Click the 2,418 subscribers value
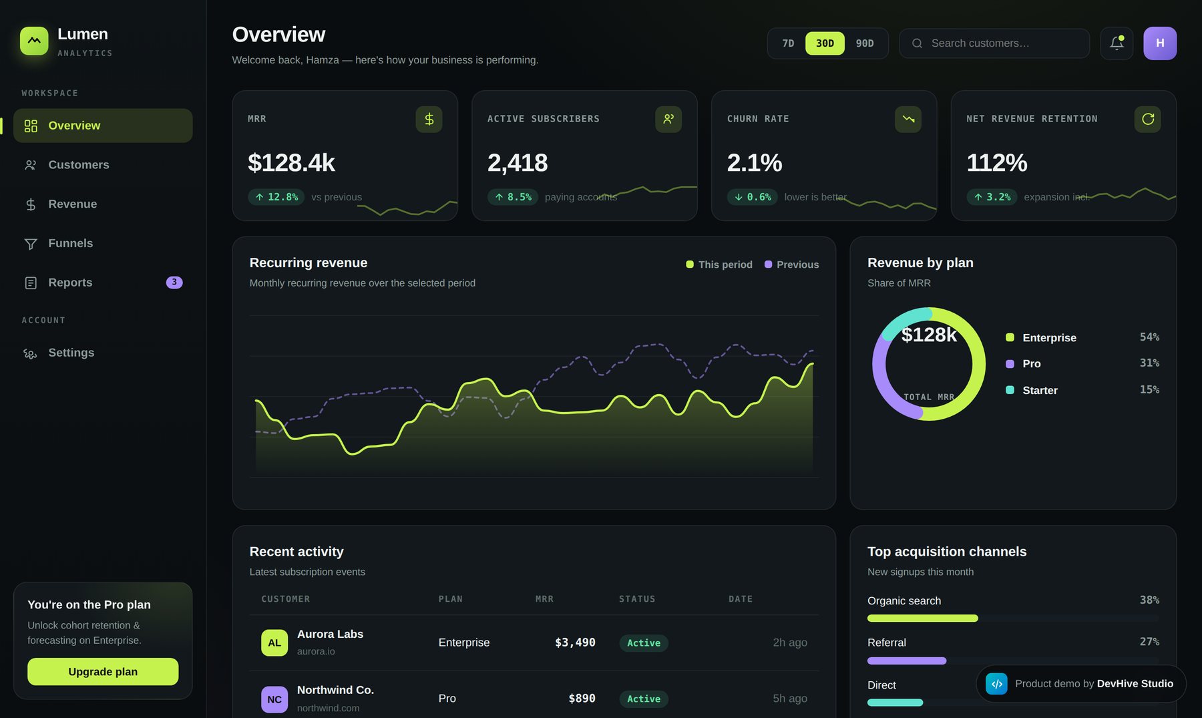This screenshot has width=1202, height=718. pyautogui.click(x=518, y=163)
